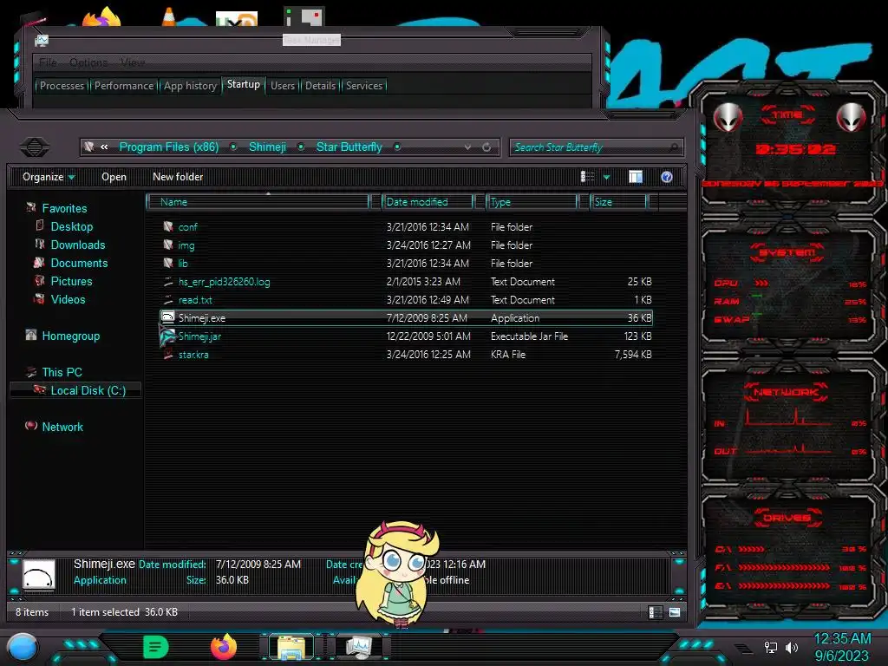888x666 pixels.
Task: Refresh the Star Butterfly folder
Action: point(486,147)
